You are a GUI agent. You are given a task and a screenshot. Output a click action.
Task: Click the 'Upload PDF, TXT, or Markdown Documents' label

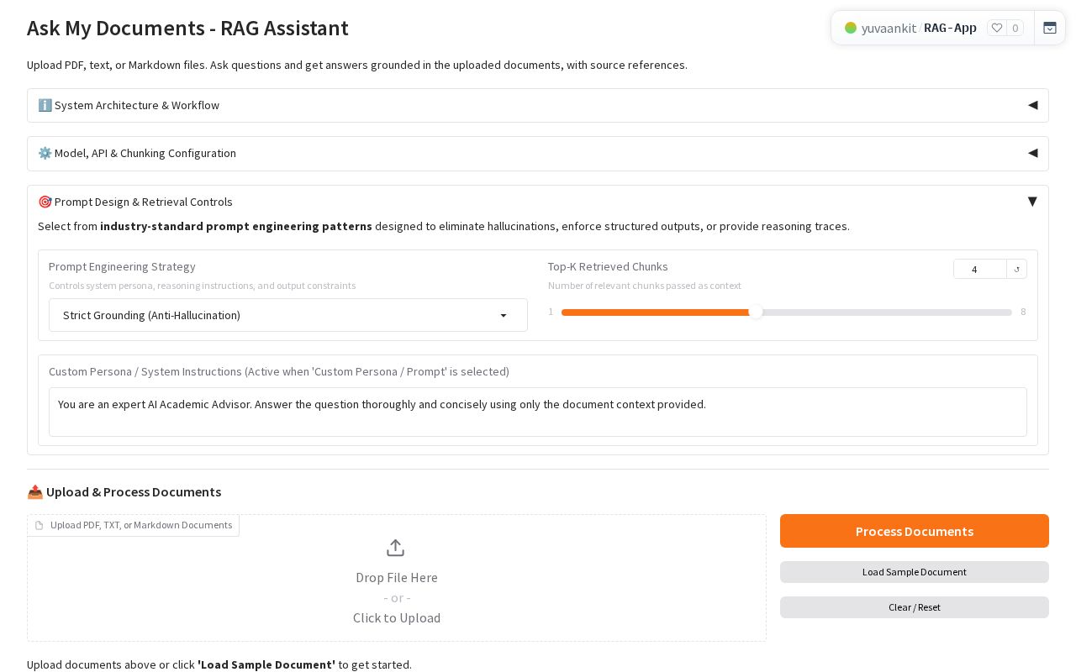tap(134, 525)
